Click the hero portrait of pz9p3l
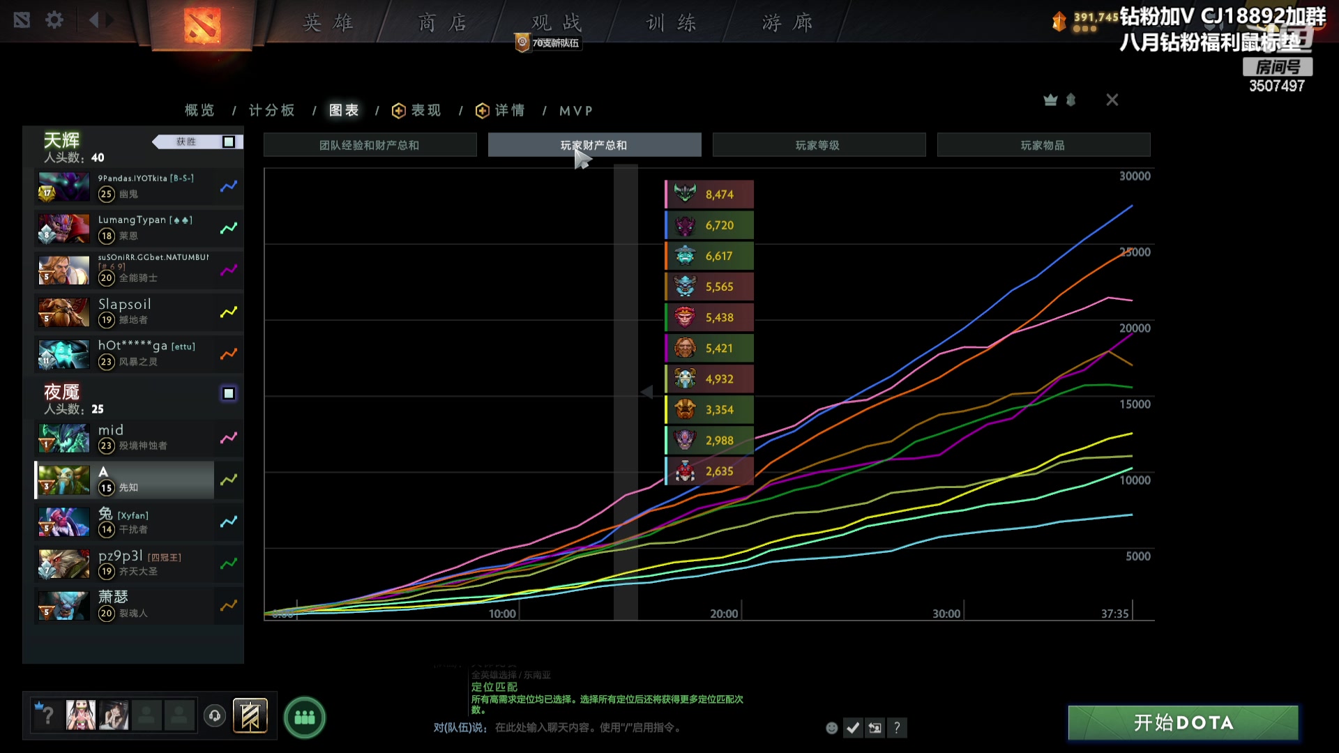This screenshot has width=1339, height=753. pos(63,564)
